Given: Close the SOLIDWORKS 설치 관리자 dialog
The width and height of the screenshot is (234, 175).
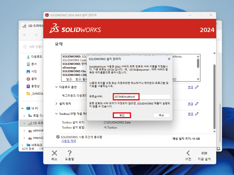Looking at the screenshot, I should (169, 59).
